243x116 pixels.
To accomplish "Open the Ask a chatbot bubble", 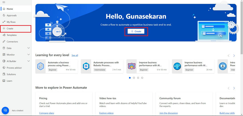I will [5, 110].
